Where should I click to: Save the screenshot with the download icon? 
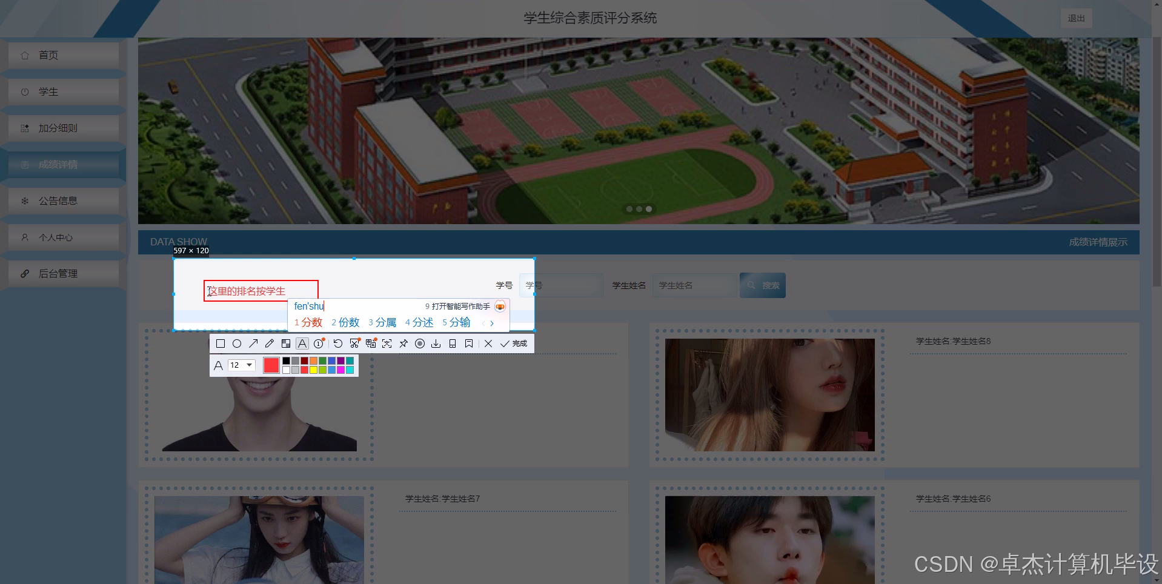click(436, 343)
